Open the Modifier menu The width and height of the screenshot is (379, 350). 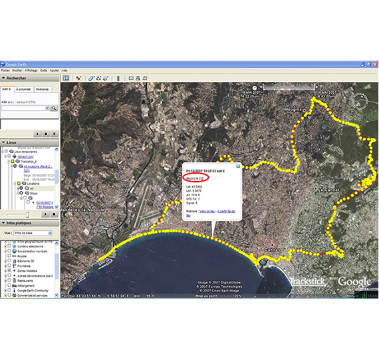click(17, 71)
